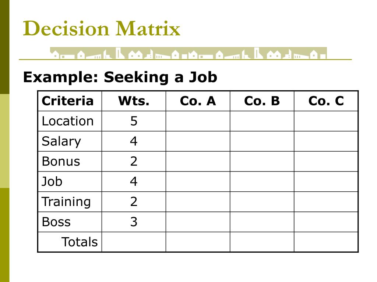This screenshot has height=282, width=377.
Task: Select the Example: Seeking a Job heading
Action: click(120, 77)
